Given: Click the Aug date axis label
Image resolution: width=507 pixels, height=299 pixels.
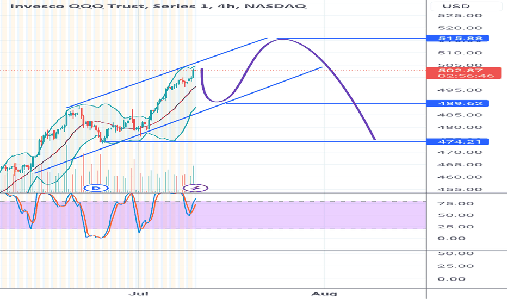Looking at the screenshot, I should pyautogui.click(x=324, y=294).
